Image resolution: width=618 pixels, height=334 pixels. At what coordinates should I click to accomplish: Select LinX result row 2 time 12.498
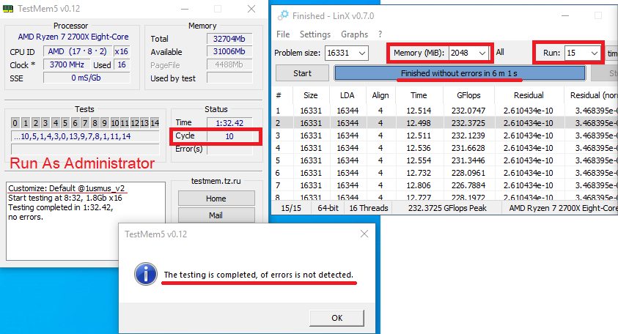(x=419, y=123)
